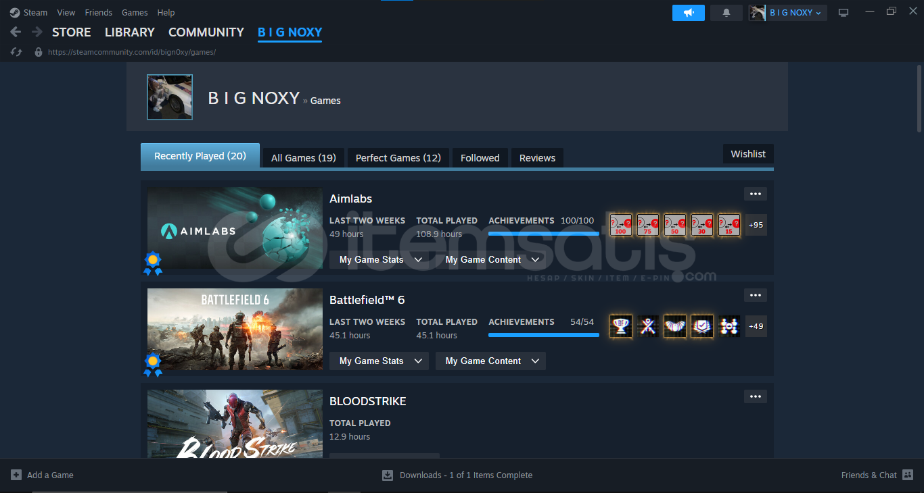Click the Aimlabs achievement icon labeled 15
The height and width of the screenshot is (493, 924).
point(729,225)
